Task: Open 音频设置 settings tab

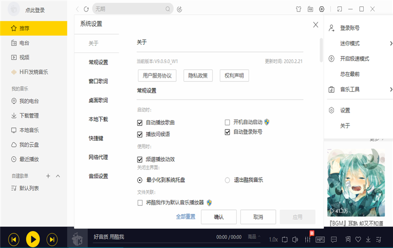Action: tap(98, 176)
